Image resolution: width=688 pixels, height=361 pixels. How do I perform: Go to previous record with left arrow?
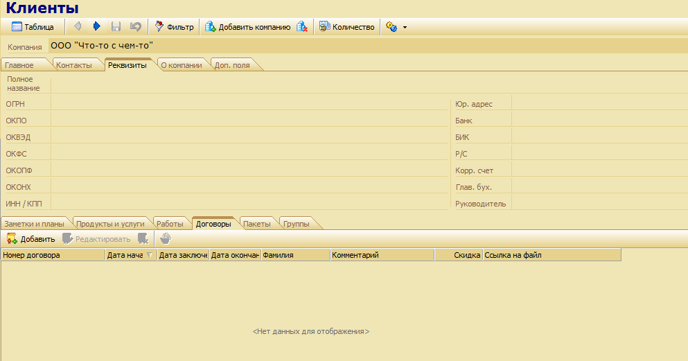(78, 27)
